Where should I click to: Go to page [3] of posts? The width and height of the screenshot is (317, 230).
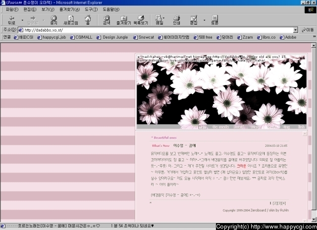[279, 203]
